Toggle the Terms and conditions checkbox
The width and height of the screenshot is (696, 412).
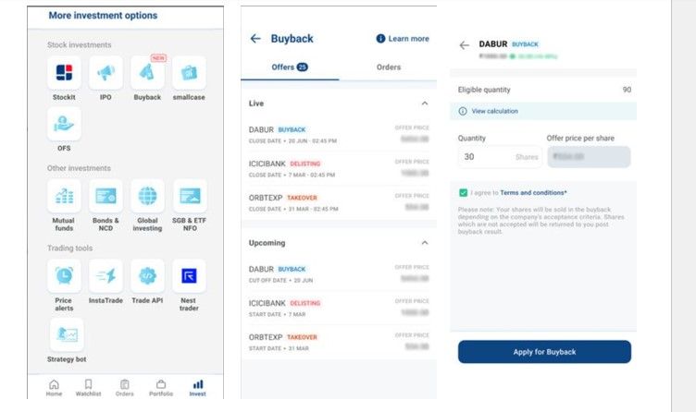463,192
